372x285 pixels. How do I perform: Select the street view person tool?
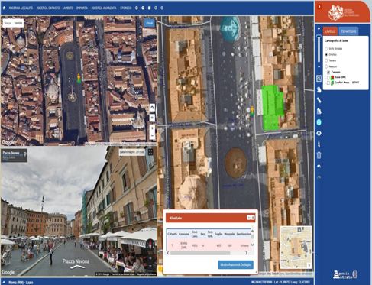pos(319,144)
